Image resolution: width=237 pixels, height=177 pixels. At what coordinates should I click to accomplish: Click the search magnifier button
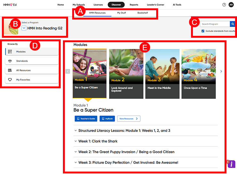(233, 24)
